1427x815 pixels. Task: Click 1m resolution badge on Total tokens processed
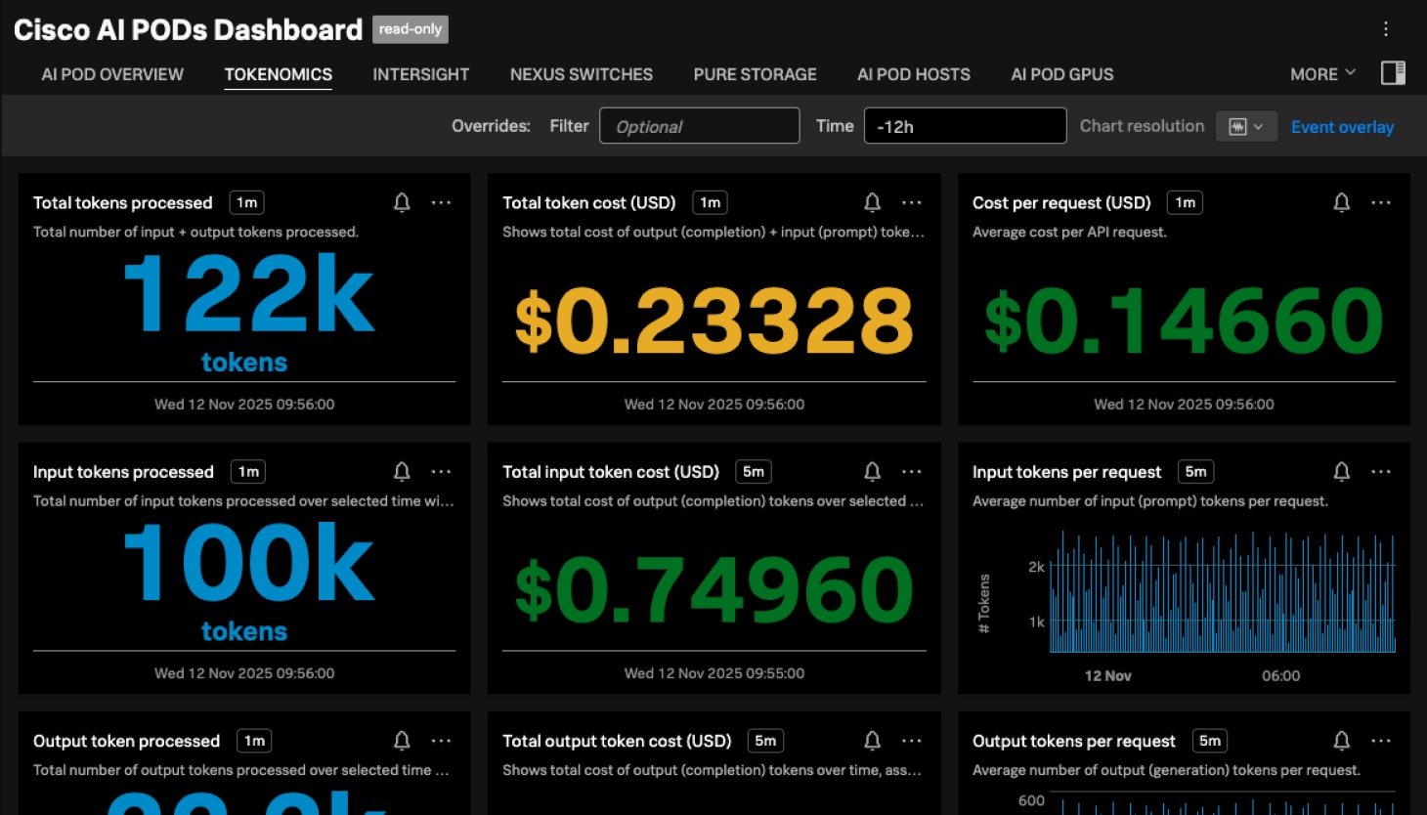(x=247, y=202)
